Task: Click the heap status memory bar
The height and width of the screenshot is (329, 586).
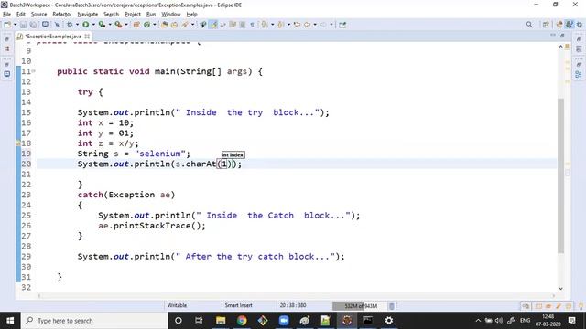Action: (361, 306)
